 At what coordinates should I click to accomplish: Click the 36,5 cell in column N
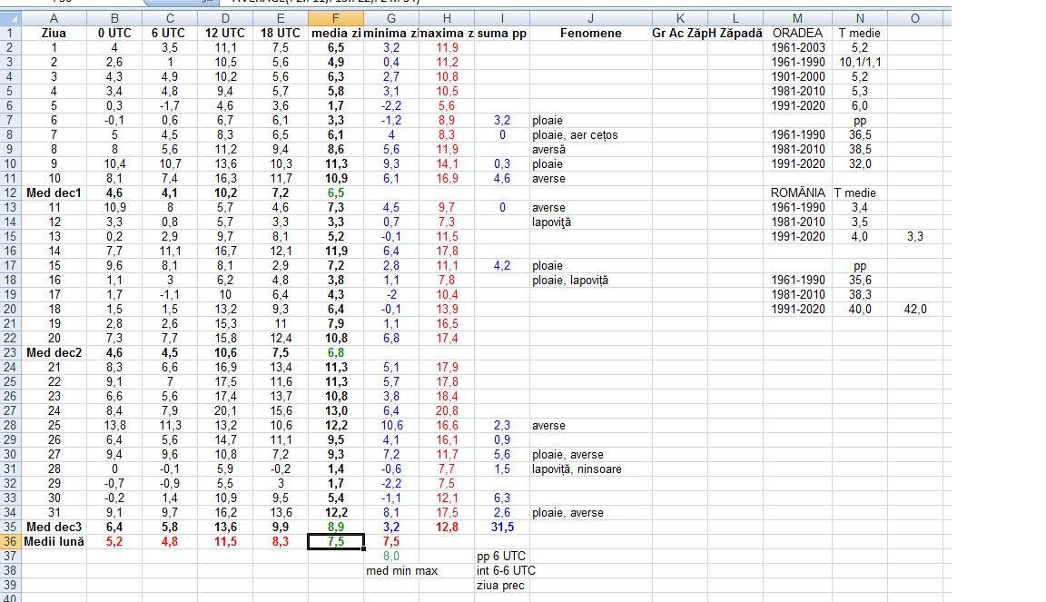pyautogui.click(x=860, y=134)
